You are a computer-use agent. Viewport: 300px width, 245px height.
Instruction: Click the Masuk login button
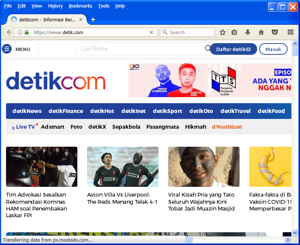(x=273, y=49)
